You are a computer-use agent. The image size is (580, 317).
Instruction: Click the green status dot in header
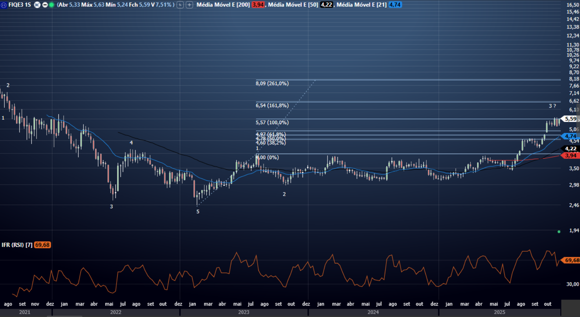pos(51,5)
